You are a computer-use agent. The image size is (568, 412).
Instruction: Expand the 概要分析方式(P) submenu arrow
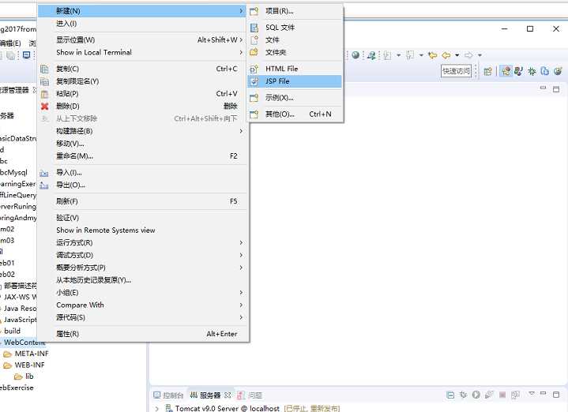point(241,268)
